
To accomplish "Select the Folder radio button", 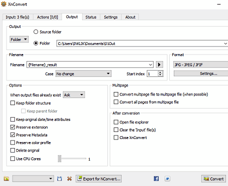I will click(x=36, y=43).
